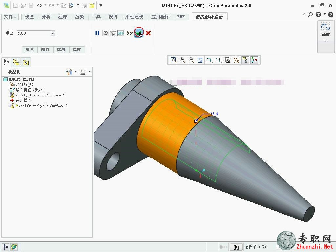This screenshot has height=252, width=336.
Task: Open Model Tree settings hammer icon
Action: pos(69,72)
